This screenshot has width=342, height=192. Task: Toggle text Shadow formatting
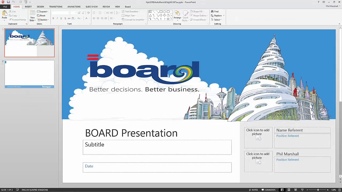pos(65,18)
